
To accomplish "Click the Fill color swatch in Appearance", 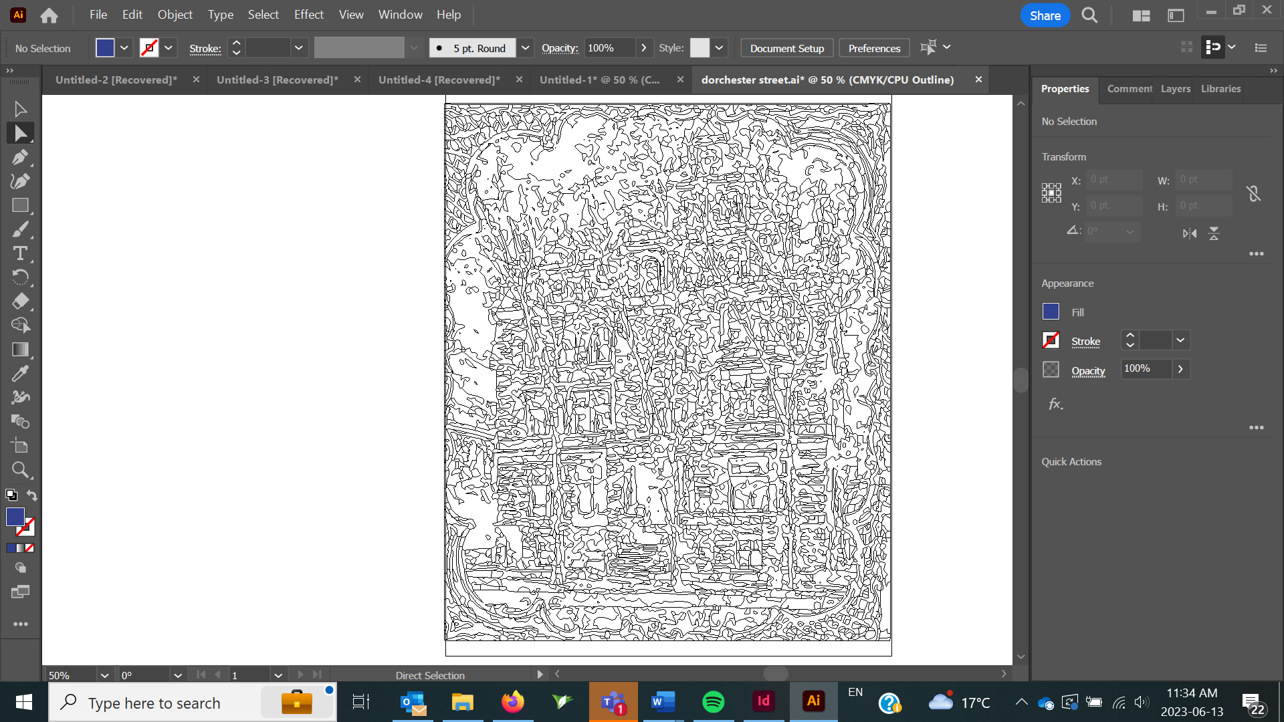I will point(1051,312).
